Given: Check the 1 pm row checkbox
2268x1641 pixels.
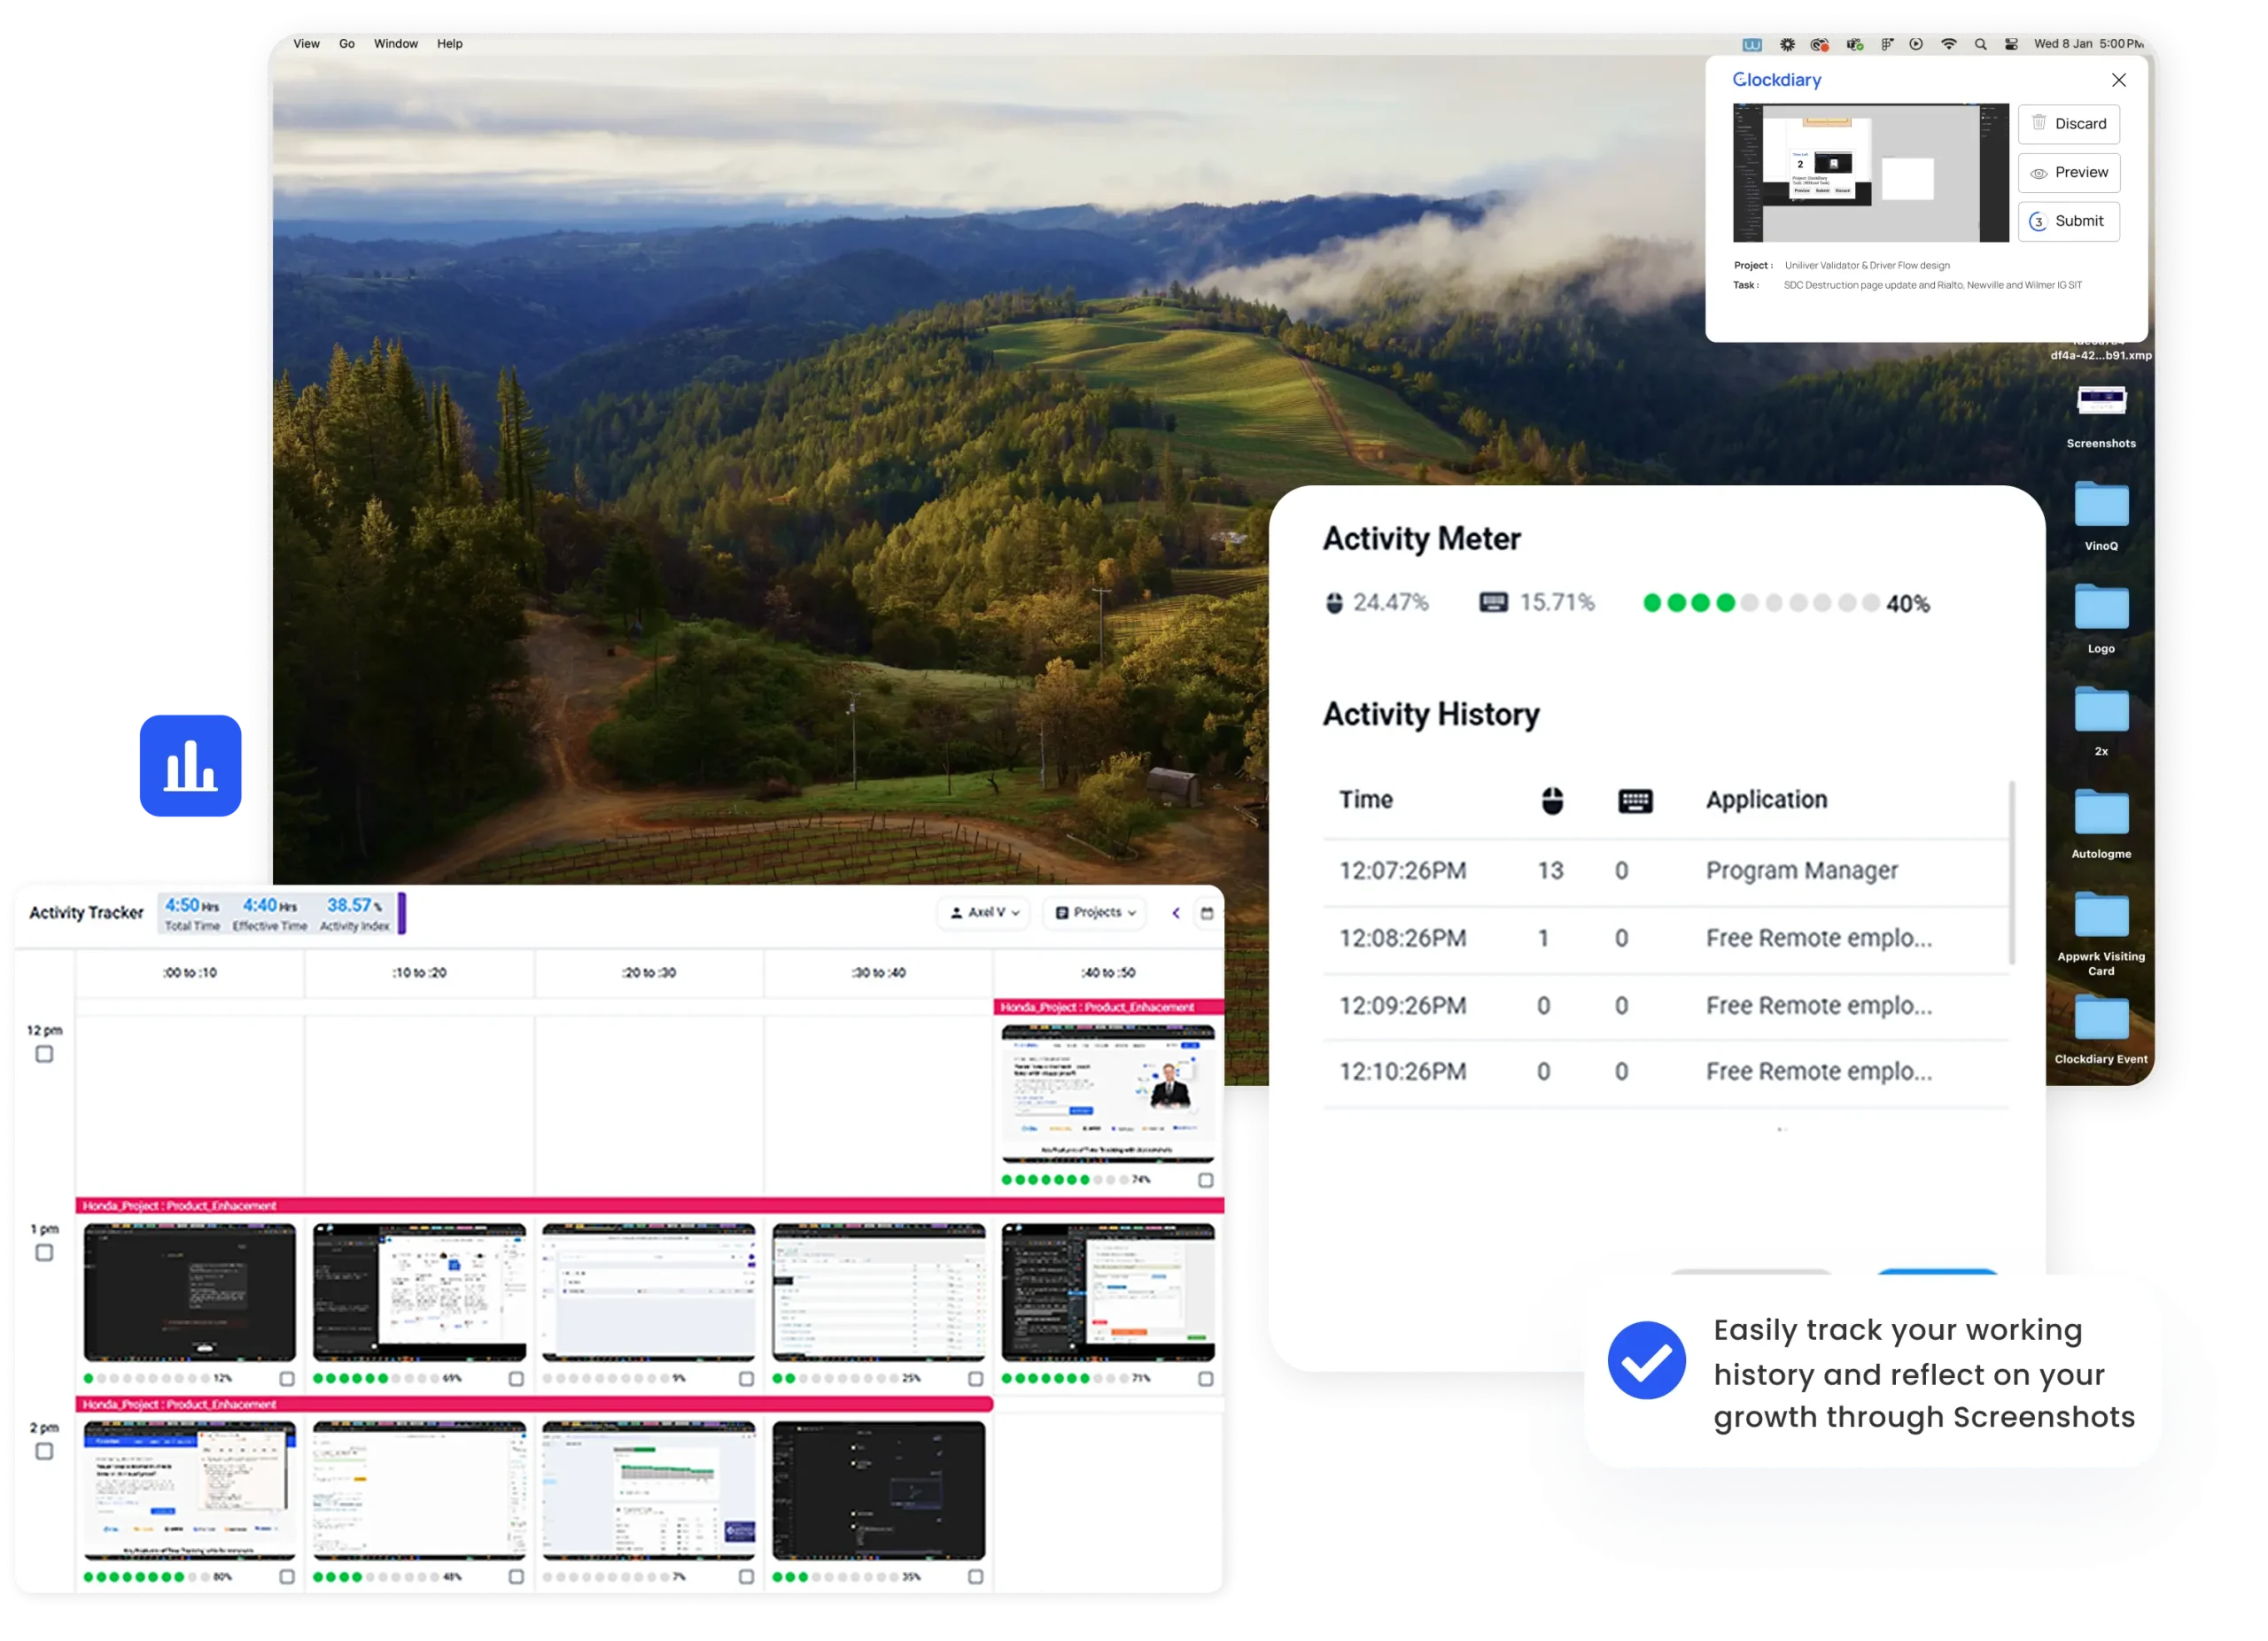Looking at the screenshot, I should pyautogui.click(x=44, y=1251).
